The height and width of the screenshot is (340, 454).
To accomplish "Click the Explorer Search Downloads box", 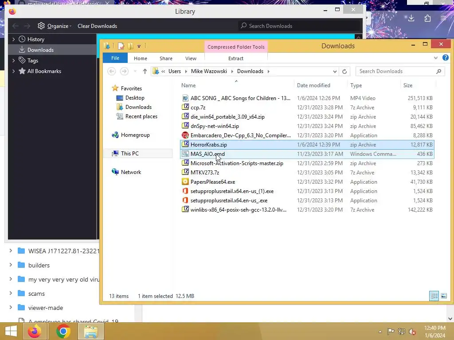I will pyautogui.click(x=400, y=71).
